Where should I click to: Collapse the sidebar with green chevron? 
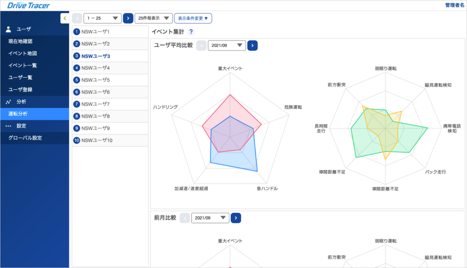(x=65, y=18)
